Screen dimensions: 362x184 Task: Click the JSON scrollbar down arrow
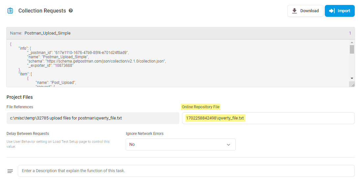click(352, 78)
